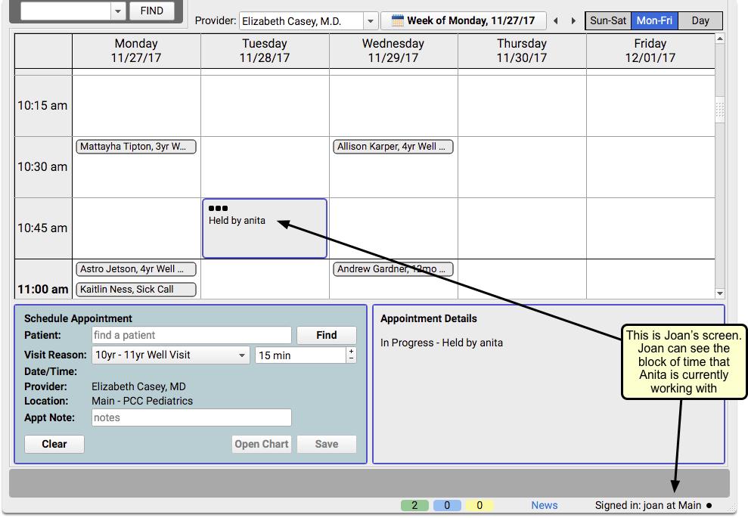Image resolution: width=748 pixels, height=518 pixels.
Task: Click the three-dot held block indicator
Action: [x=218, y=208]
